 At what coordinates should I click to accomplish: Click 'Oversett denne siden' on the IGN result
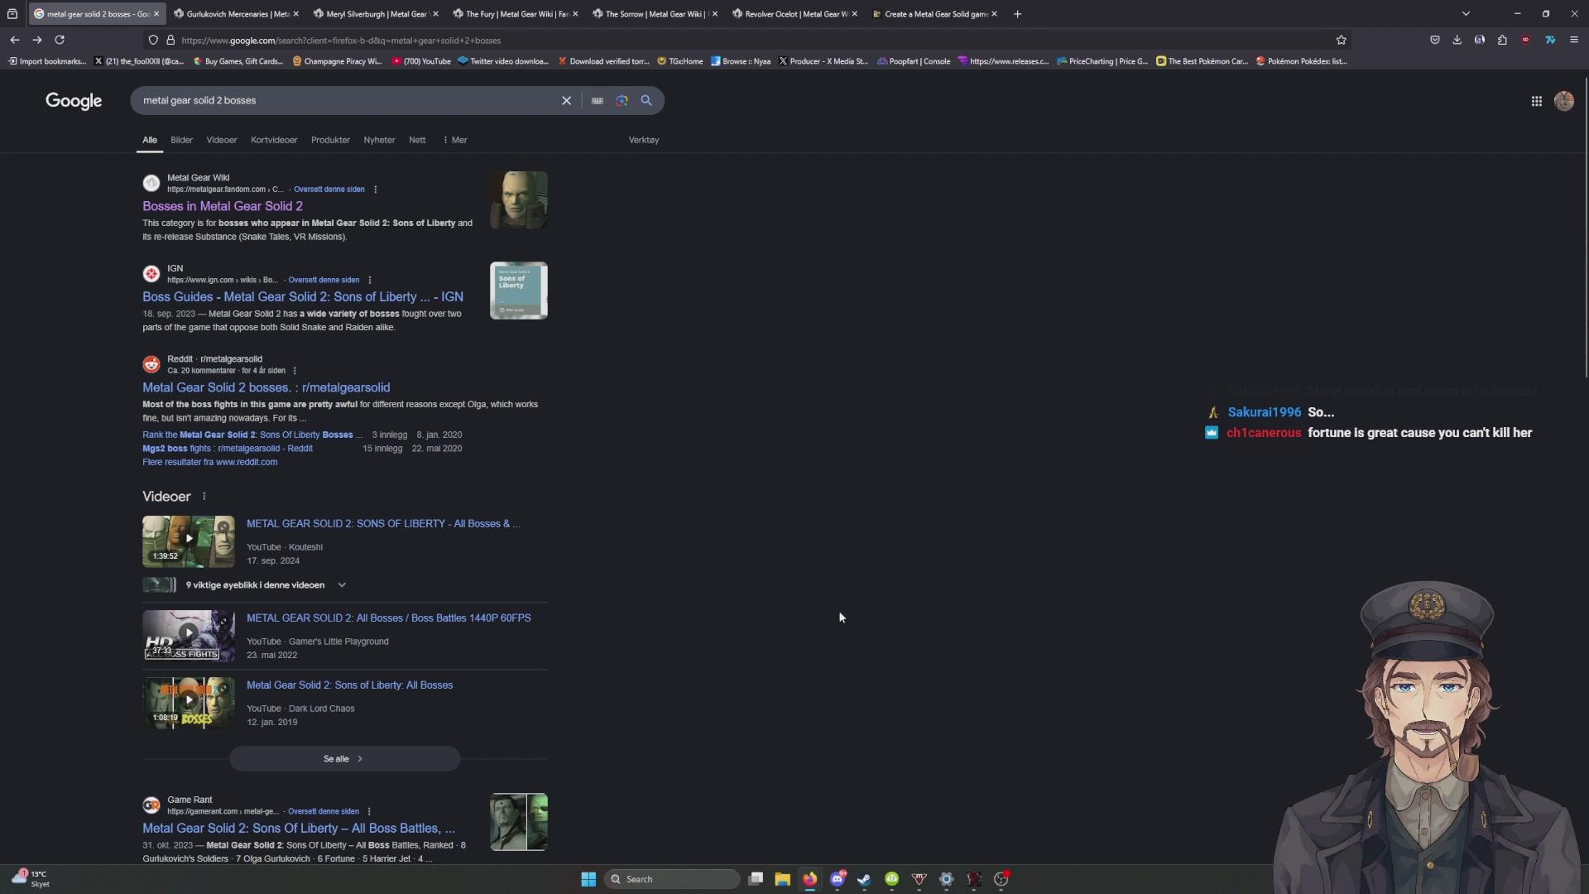click(324, 280)
